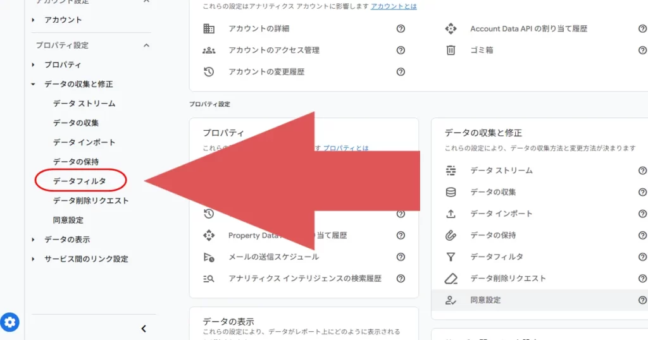Collapse the sidebar with the left chevron
This screenshot has height=340, width=648.
tap(144, 329)
